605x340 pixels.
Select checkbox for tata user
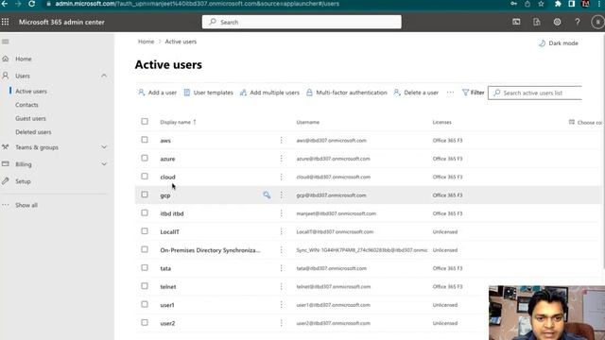pos(145,267)
